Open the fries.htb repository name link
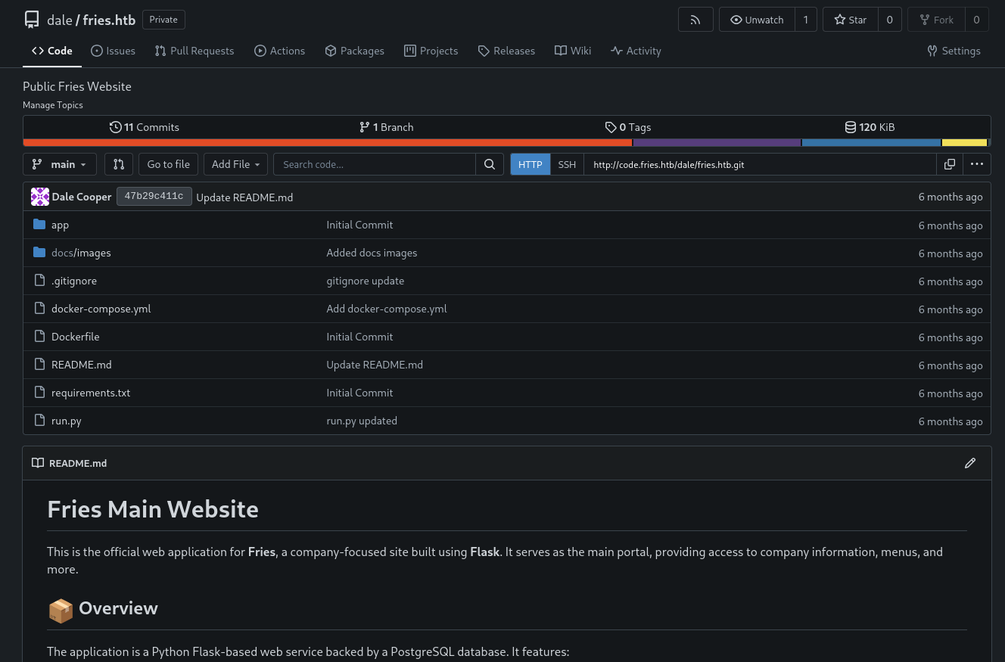The width and height of the screenshot is (1005, 662). click(x=109, y=20)
